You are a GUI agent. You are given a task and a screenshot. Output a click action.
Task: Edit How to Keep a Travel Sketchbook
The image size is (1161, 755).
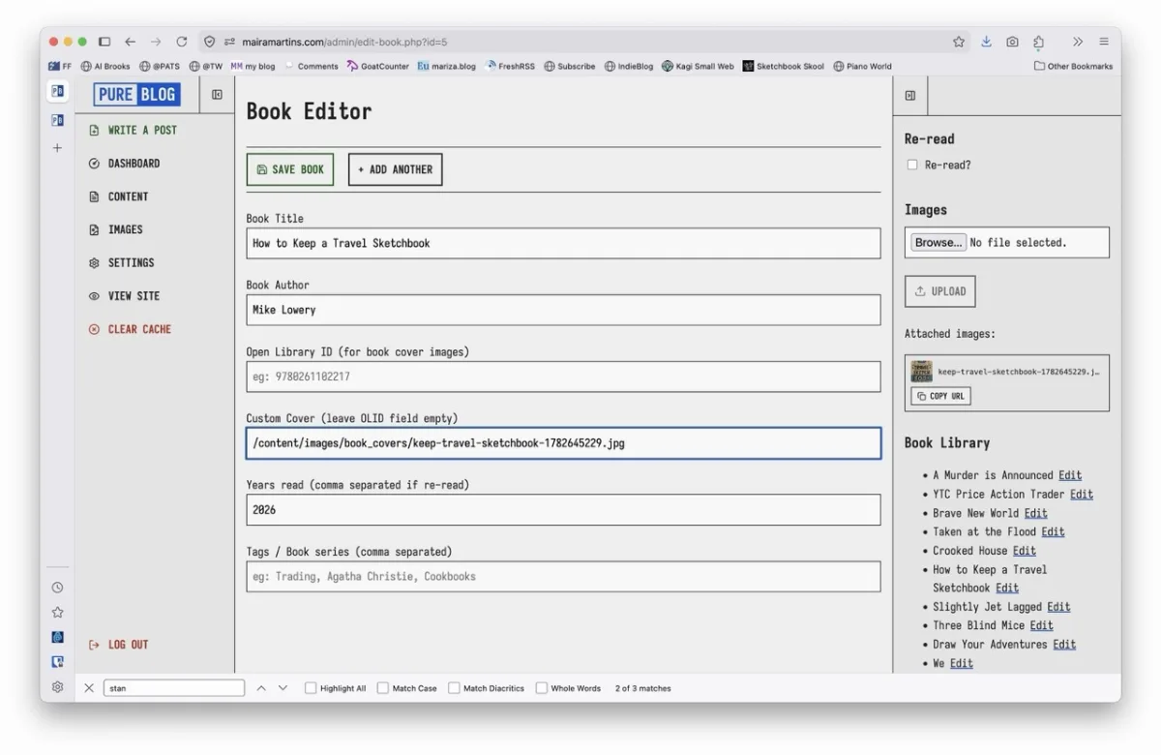click(x=1007, y=588)
